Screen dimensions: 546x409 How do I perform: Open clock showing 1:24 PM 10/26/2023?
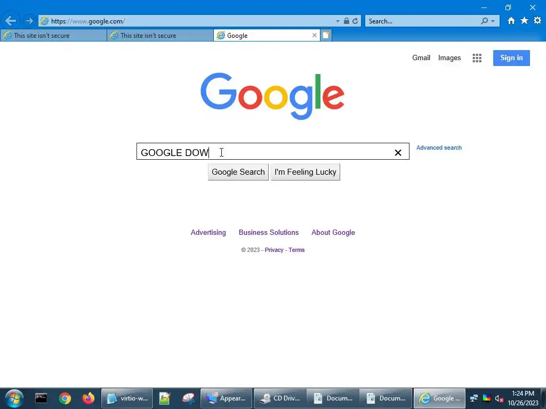point(523,398)
